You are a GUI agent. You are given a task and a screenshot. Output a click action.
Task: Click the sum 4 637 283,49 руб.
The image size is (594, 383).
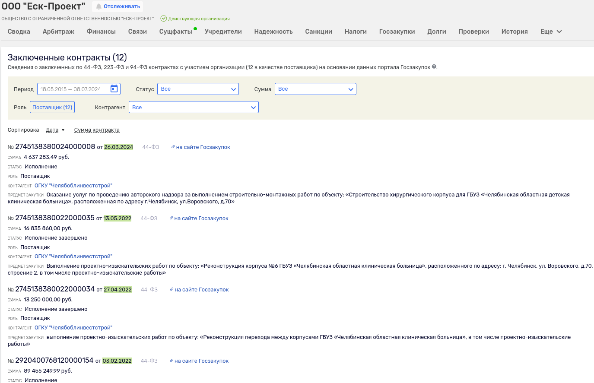[47, 157]
